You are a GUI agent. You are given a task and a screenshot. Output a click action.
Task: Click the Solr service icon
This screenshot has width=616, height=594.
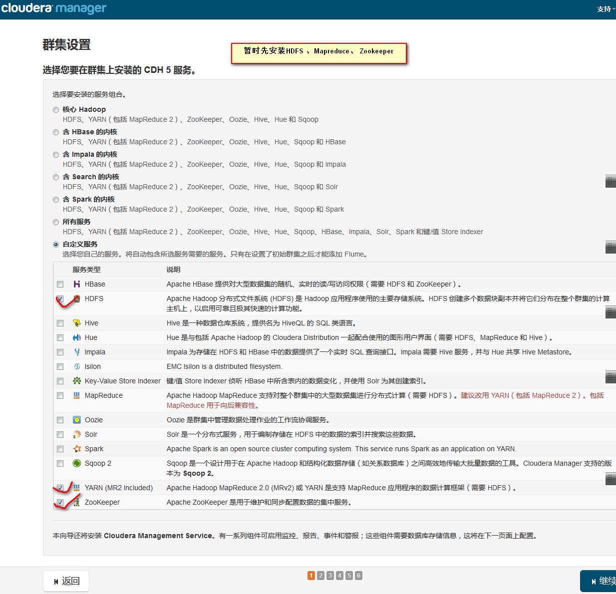pos(77,434)
